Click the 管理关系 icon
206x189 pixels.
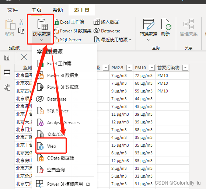(x=189, y=24)
